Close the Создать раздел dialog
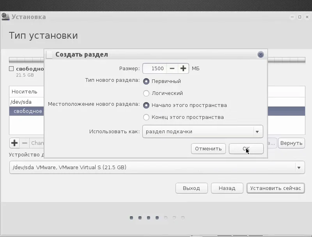Image resolution: width=312 pixels, height=237 pixels. (x=261, y=55)
